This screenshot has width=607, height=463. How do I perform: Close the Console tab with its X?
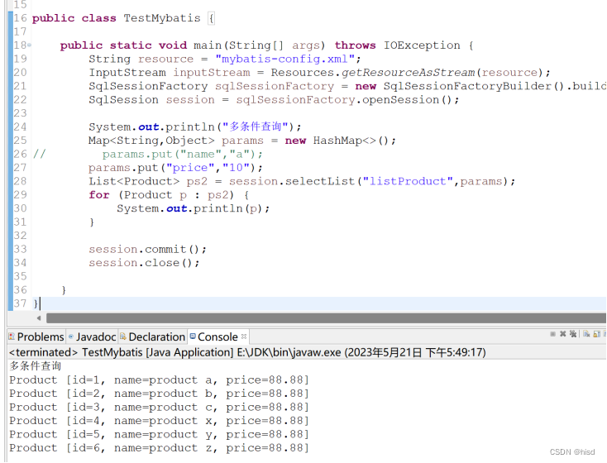pyautogui.click(x=244, y=337)
